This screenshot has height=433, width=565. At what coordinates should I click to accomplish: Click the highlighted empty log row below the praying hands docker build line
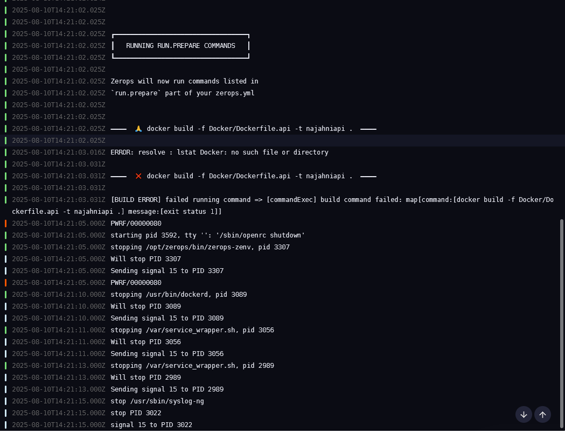pos(282,141)
